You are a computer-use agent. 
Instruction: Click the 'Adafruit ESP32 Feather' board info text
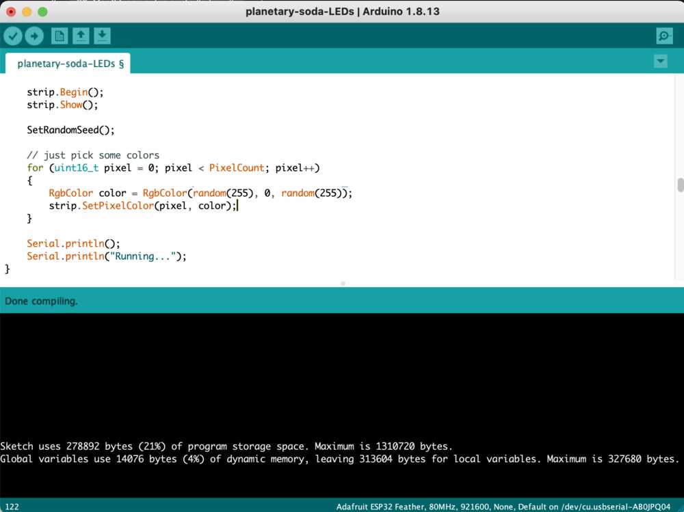[503, 507]
